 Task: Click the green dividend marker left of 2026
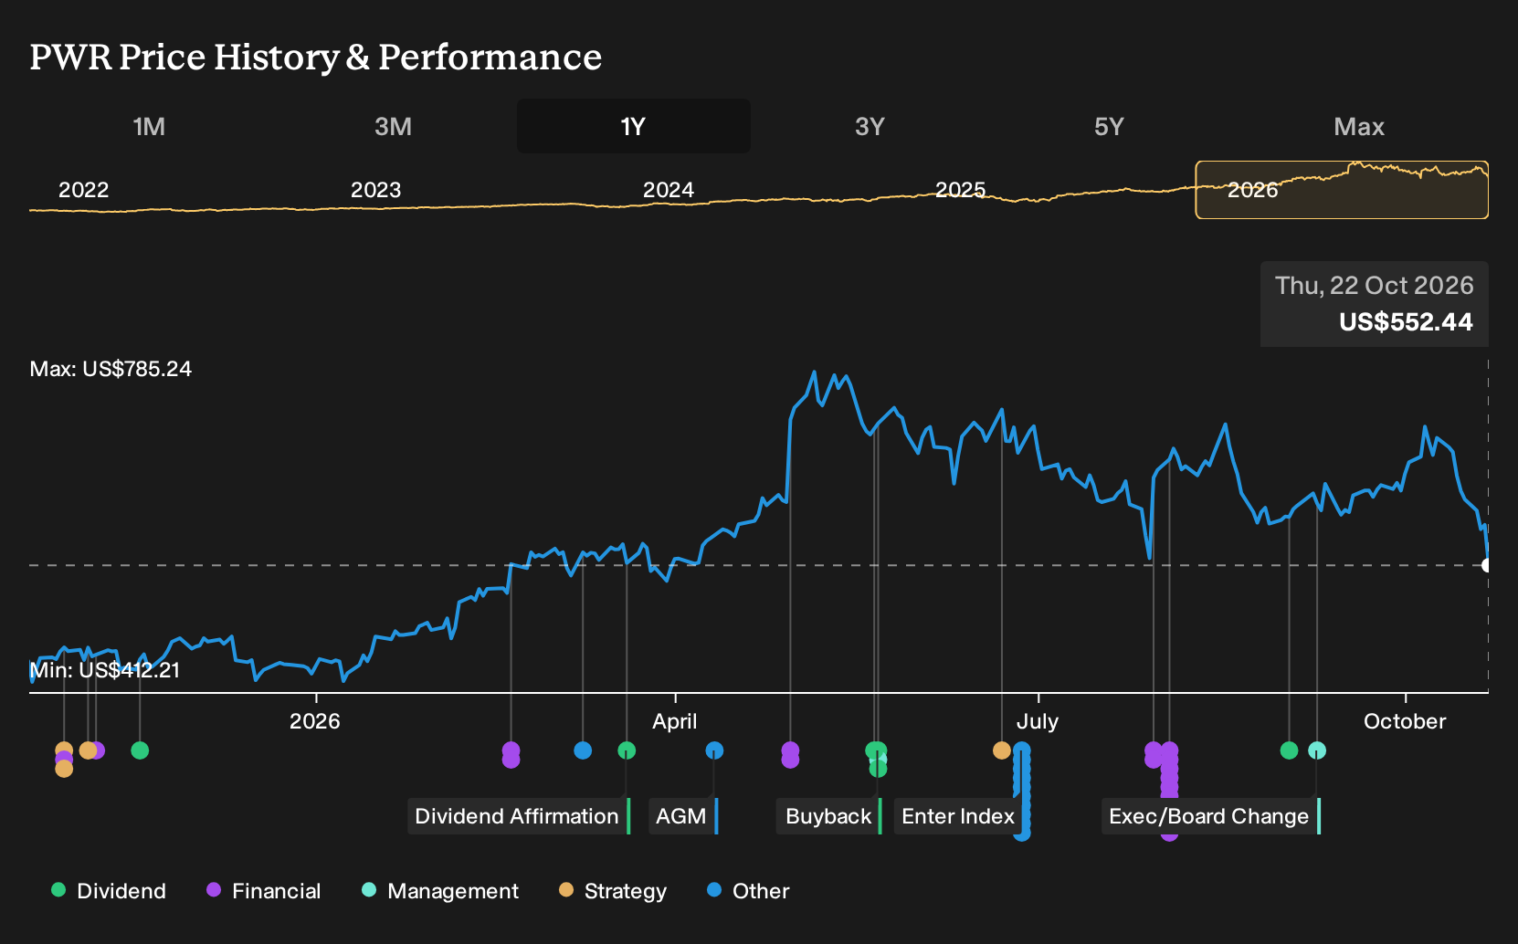(x=140, y=750)
